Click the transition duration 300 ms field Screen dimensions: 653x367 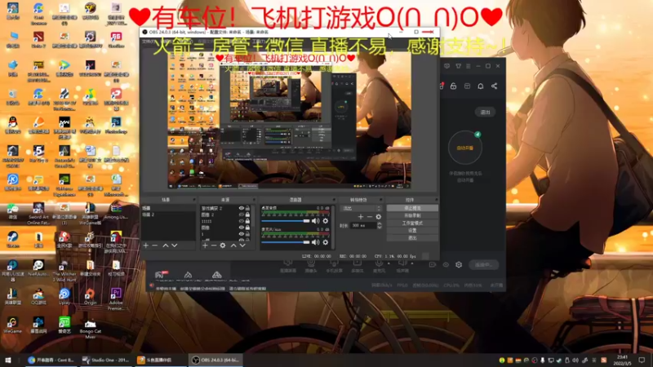(363, 226)
